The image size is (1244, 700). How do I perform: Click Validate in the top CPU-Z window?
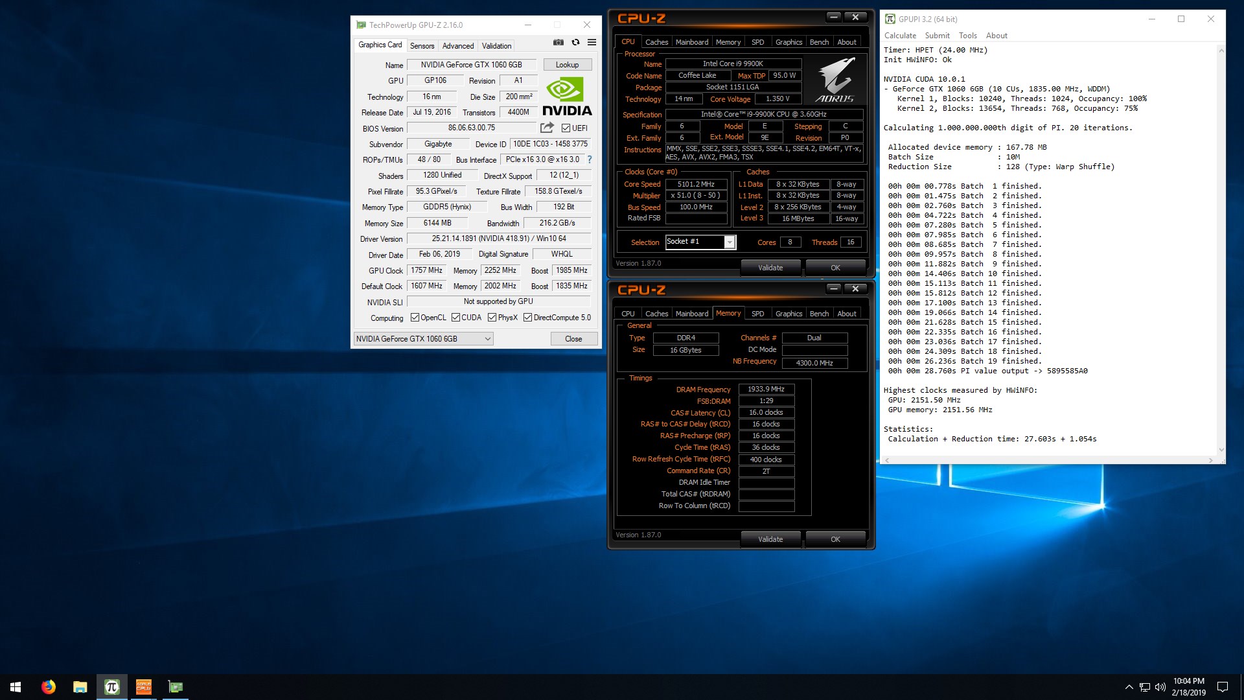770,268
